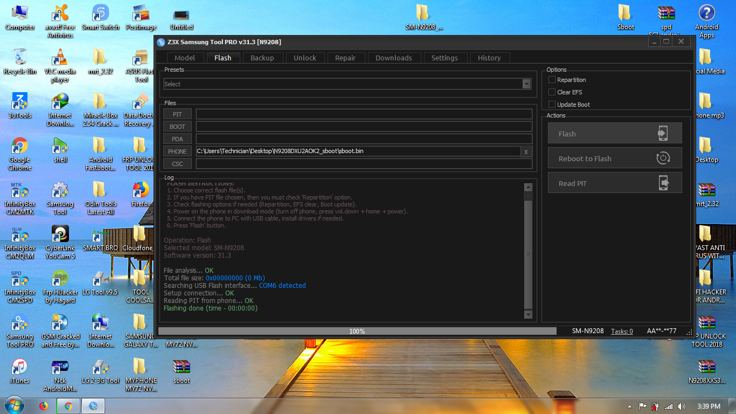Open the Recycle Bin
This screenshot has width=736, height=414.
pyautogui.click(x=20, y=61)
